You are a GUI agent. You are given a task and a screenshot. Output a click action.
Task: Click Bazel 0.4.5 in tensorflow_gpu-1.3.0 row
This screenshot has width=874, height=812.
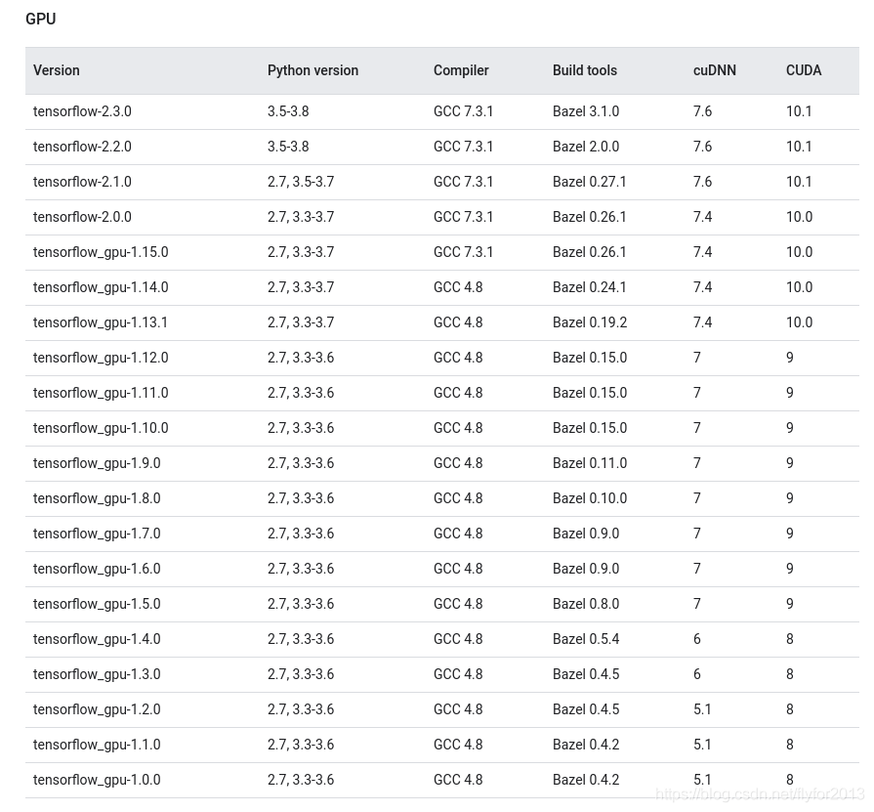(586, 673)
